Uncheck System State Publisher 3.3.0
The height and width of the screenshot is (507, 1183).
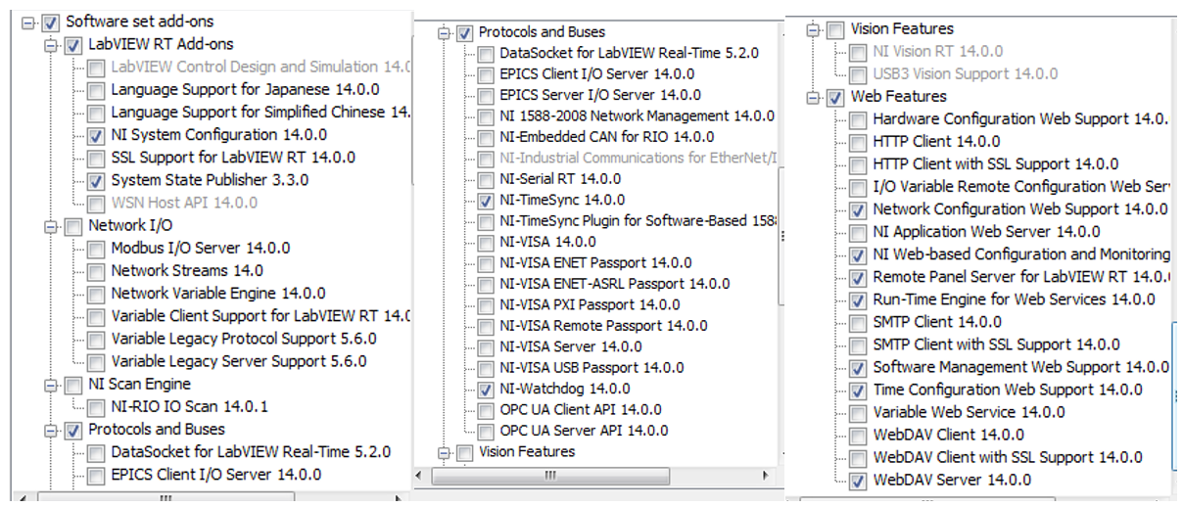[x=95, y=181]
